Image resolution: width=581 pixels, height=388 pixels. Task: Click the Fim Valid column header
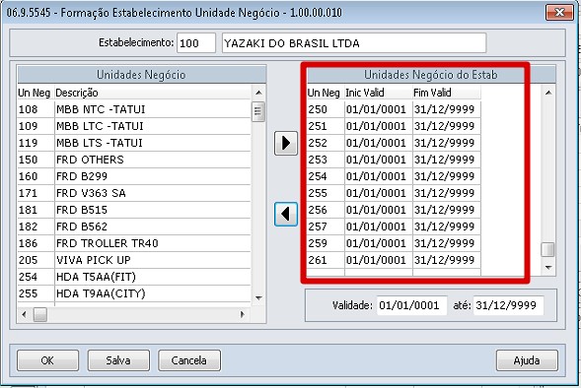pyautogui.click(x=447, y=93)
